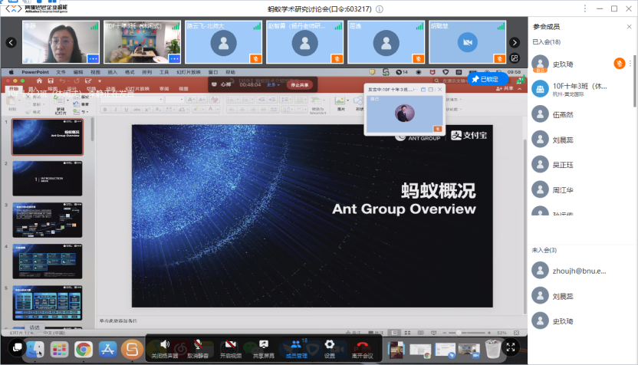Pop out the video strip via corner icon
This screenshot has height=365, width=638.
(513, 58)
